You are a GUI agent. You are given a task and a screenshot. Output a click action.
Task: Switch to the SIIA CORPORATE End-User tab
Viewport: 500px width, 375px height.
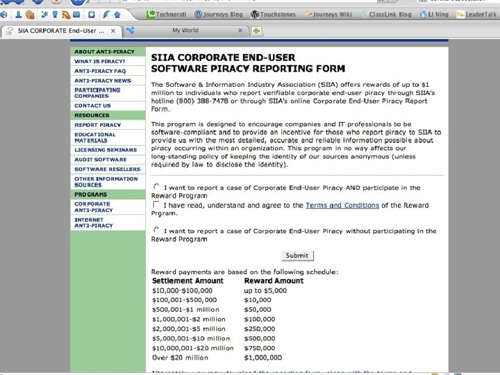[x=61, y=31]
